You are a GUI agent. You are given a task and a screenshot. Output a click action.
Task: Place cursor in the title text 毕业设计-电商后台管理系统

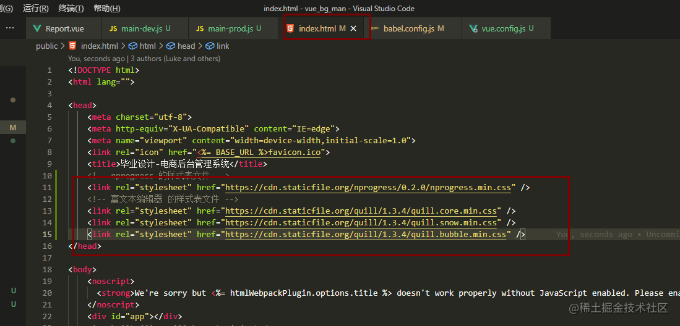pyautogui.click(x=174, y=164)
